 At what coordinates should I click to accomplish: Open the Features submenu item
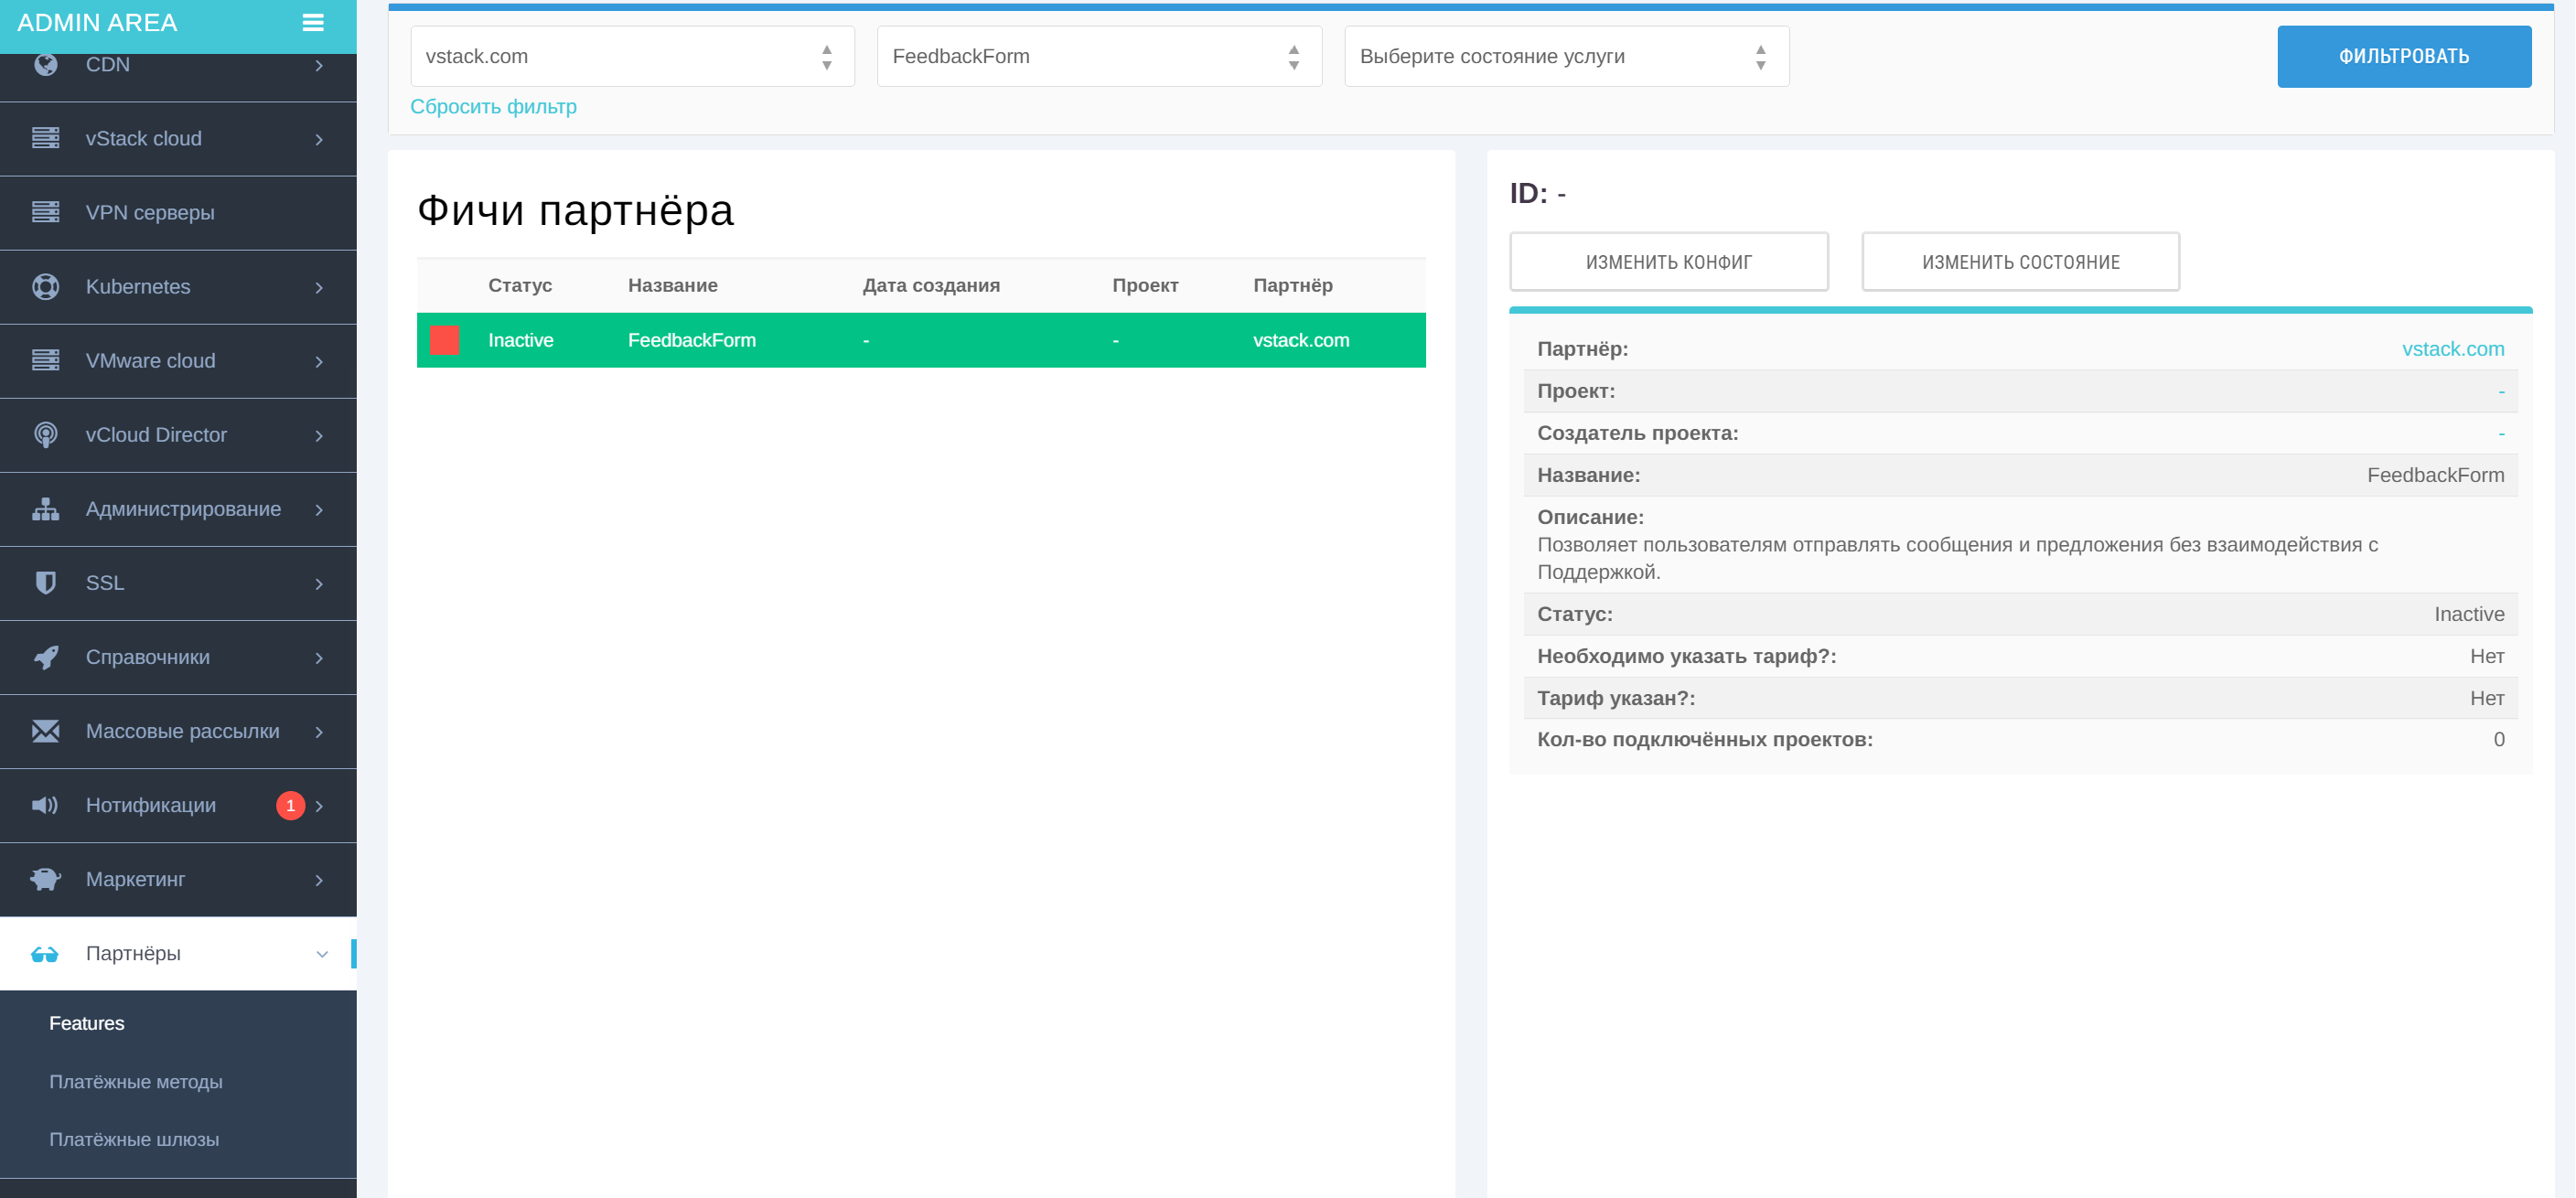[x=87, y=1023]
